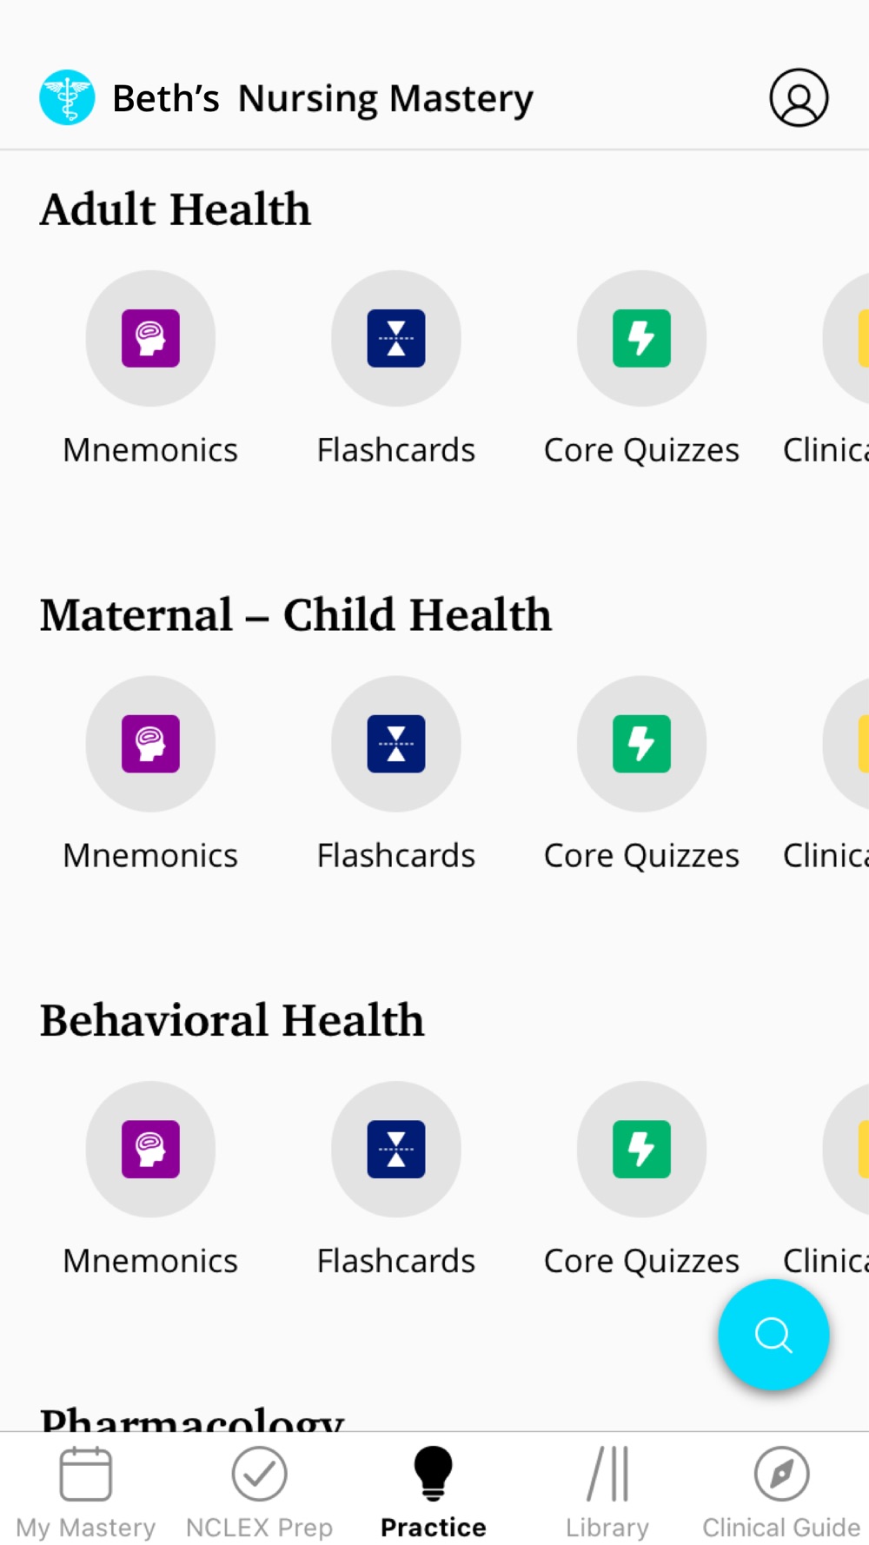Start Behavioral Health Core Quizzes
Image resolution: width=869 pixels, height=1545 pixels.
[x=641, y=1149]
